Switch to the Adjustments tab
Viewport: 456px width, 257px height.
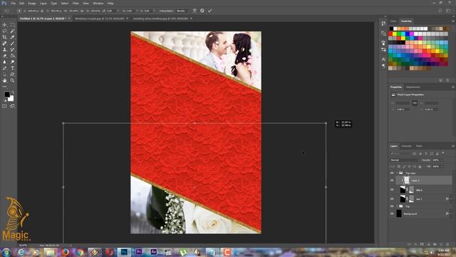[413, 87]
